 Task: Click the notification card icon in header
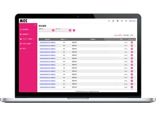click(x=122, y=21)
